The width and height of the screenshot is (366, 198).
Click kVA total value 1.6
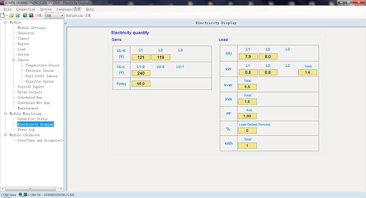click(247, 101)
